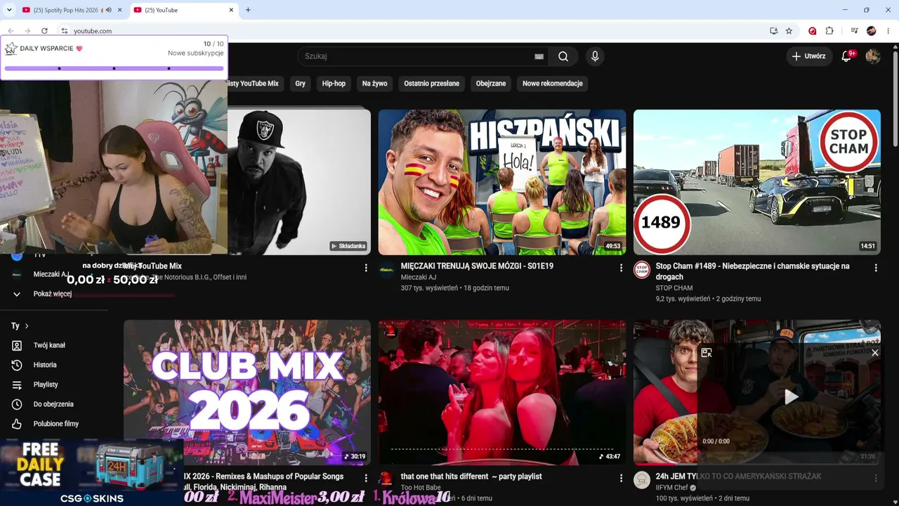Switch to the Spotify Pop Hits 2026 tab
Viewport: 899px width, 506px height.
65,10
